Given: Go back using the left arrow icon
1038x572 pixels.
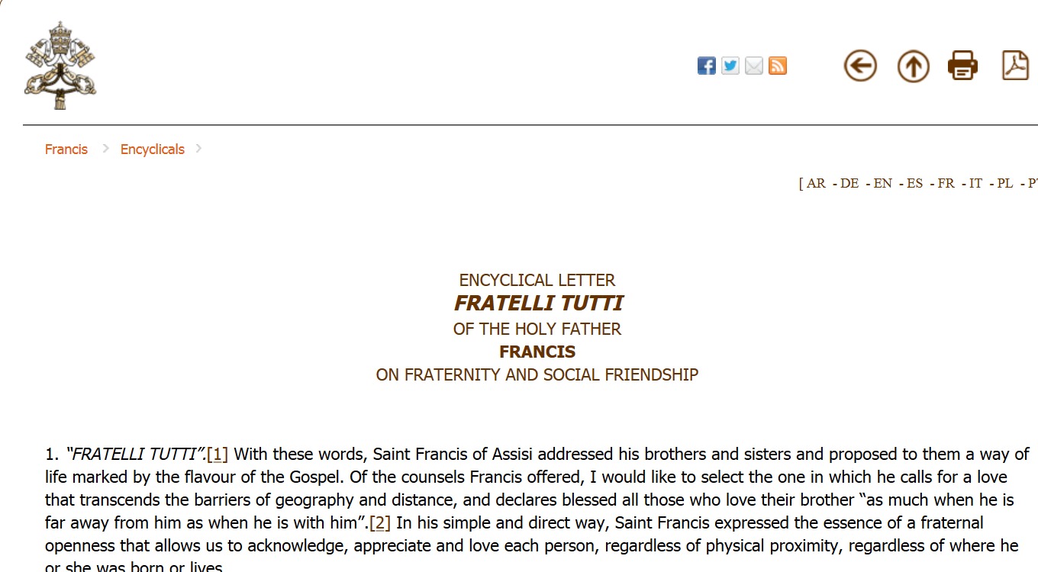Looking at the screenshot, I should point(860,66).
